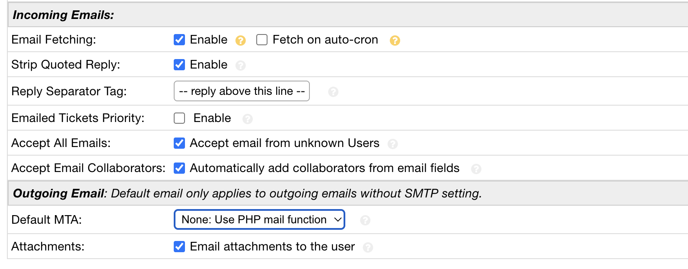Show help tip for Reply Separator Tag
688x269 pixels.
tap(333, 92)
